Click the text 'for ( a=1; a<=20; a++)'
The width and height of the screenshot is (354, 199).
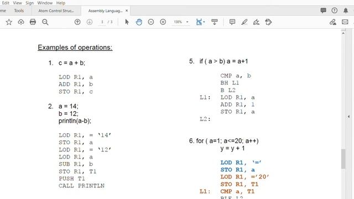pyautogui.click(x=227, y=141)
